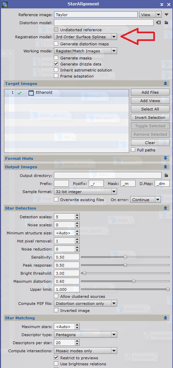Enable Generate distortion maps checkbox

click(56, 44)
